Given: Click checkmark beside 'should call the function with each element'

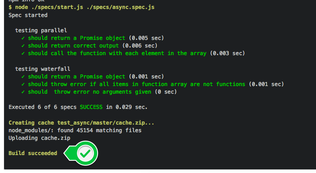Looking at the screenshot, I should point(23,53).
